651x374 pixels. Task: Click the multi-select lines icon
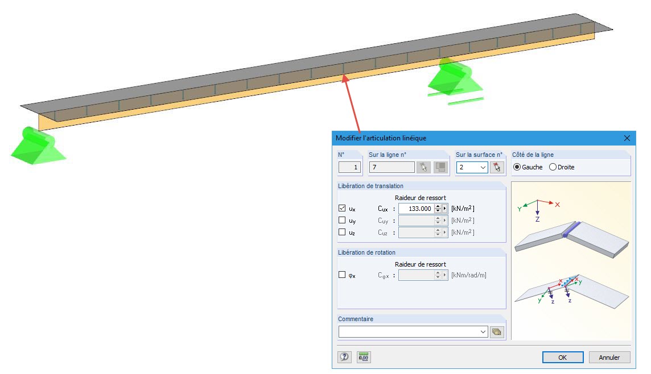[440, 167]
